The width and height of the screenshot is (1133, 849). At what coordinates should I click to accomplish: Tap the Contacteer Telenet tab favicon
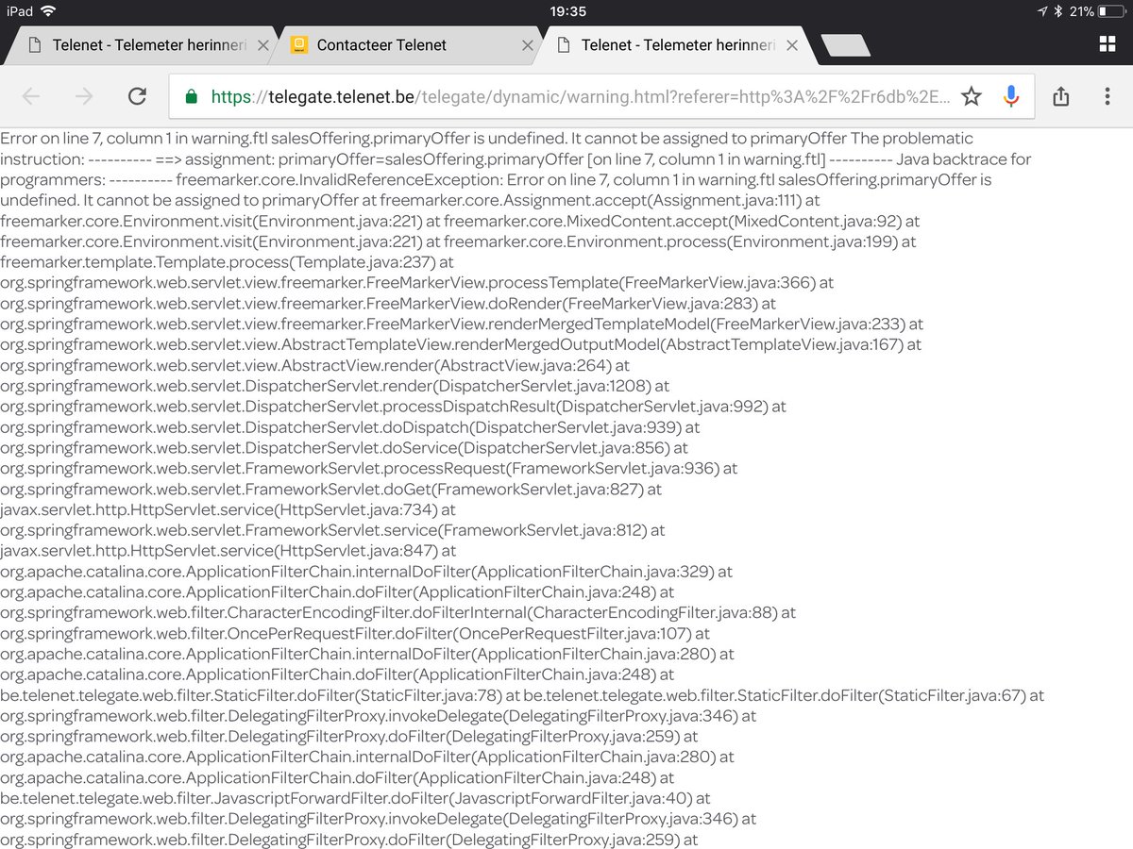[x=298, y=45]
